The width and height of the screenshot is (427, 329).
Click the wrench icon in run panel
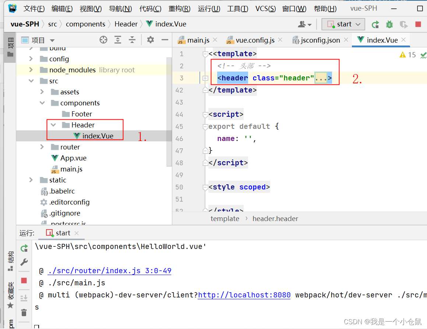click(24, 262)
